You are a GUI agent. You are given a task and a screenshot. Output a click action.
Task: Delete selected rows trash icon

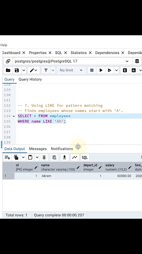(44, 157)
